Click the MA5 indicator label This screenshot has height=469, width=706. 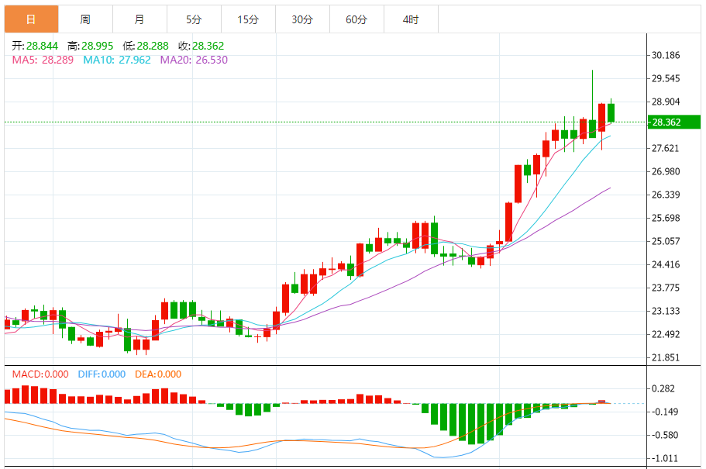tap(43, 60)
